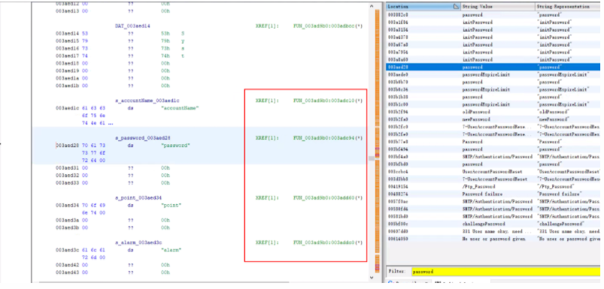Click the "Password failure" representation cell
This screenshot has width=604, height=289.
coord(560,194)
